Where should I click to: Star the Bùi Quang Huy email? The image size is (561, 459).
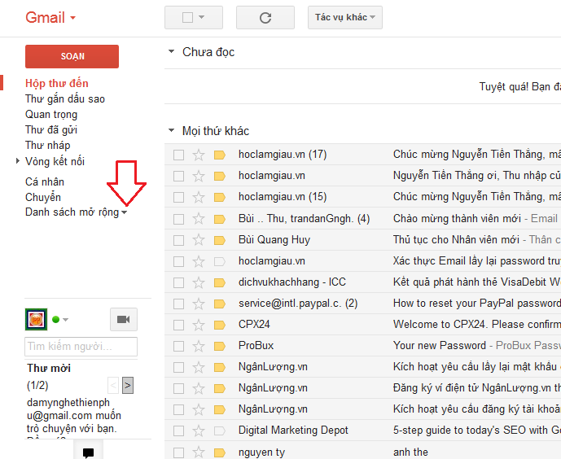tap(199, 240)
